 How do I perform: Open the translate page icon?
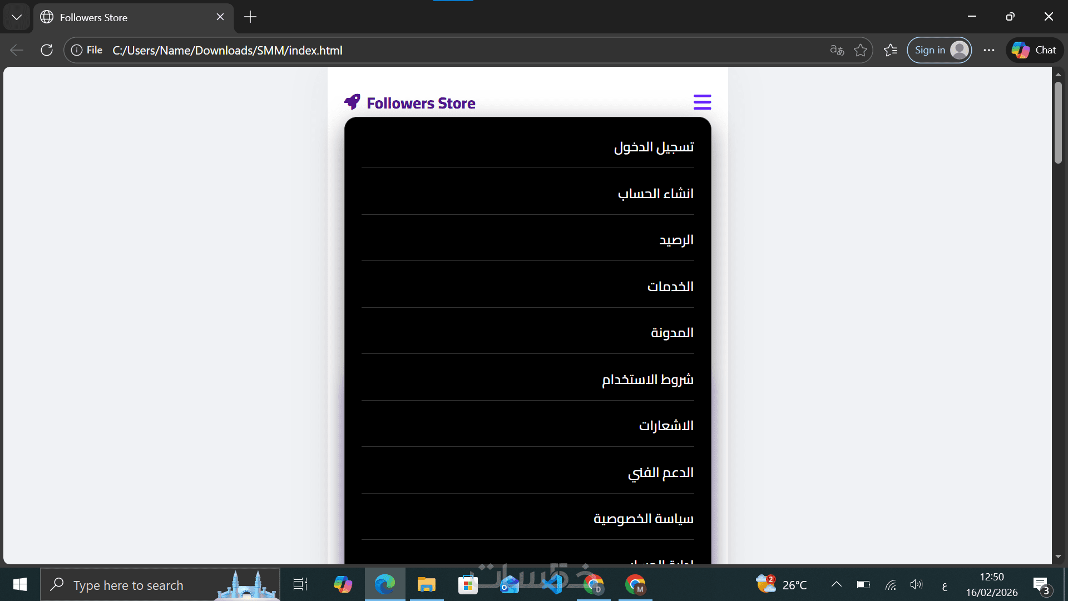(837, 50)
